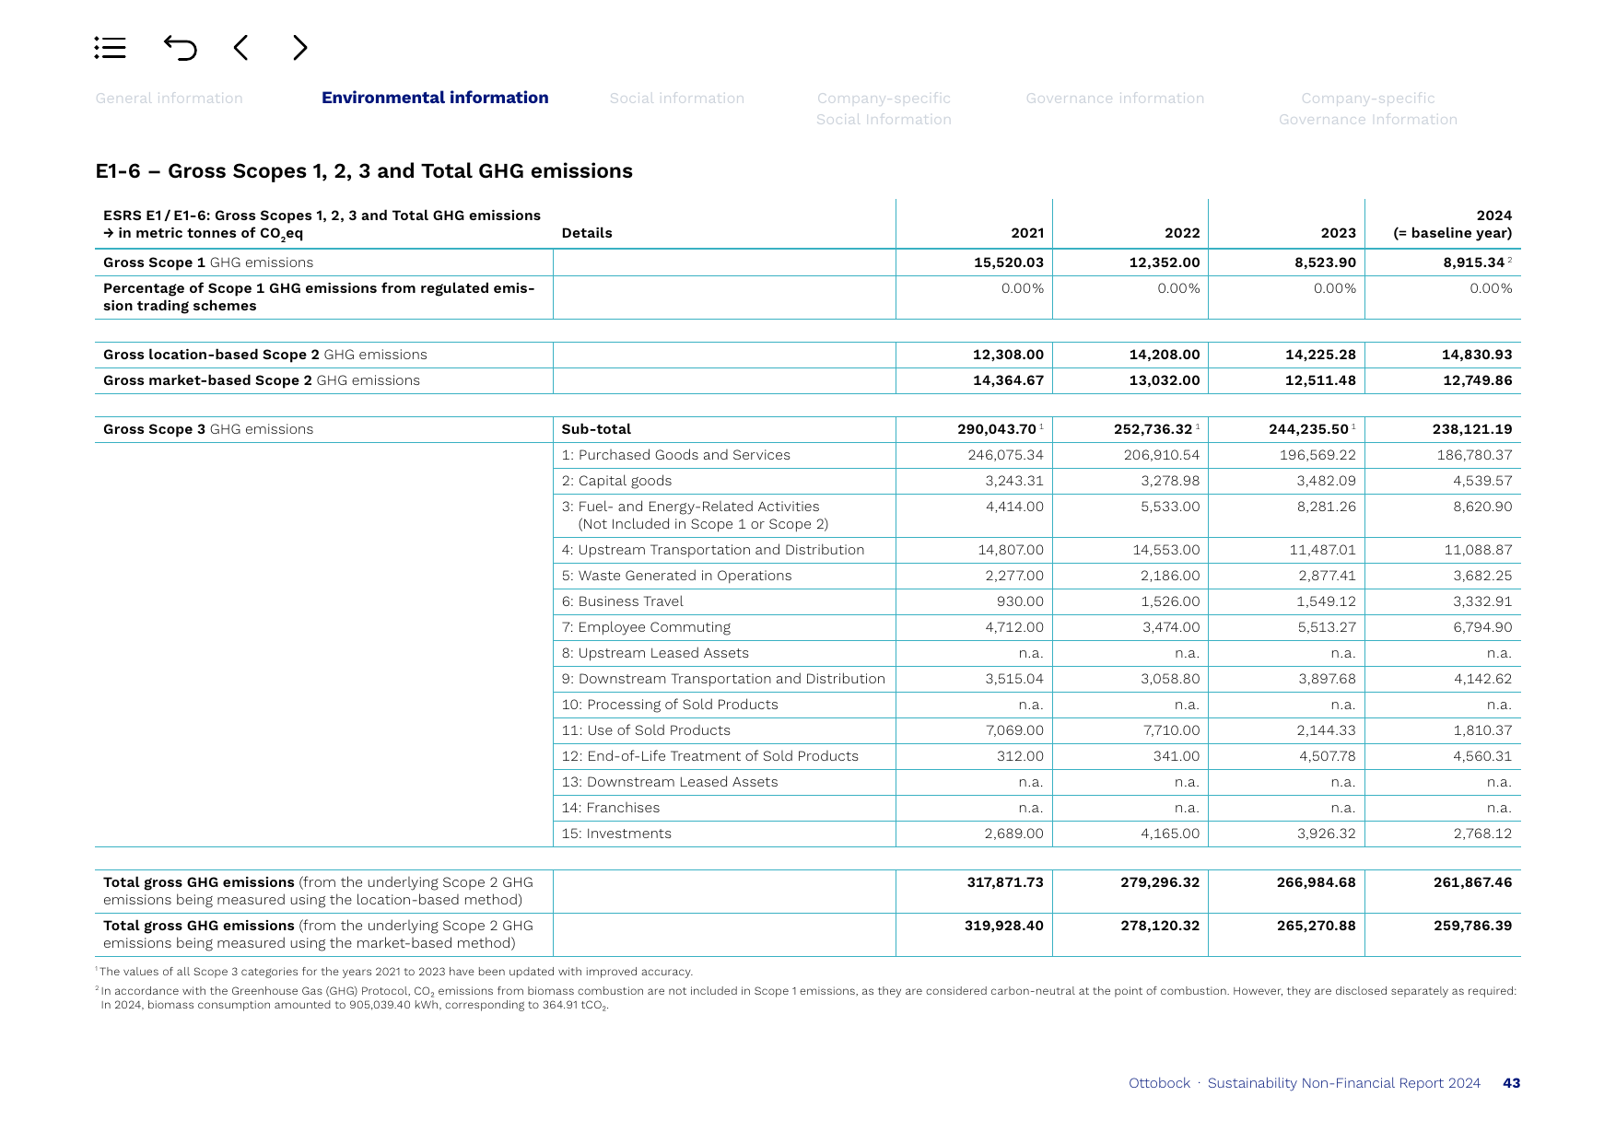This screenshot has height=1143, width=1616.
Task: Go to previous page with left chevron
Action: [x=240, y=48]
